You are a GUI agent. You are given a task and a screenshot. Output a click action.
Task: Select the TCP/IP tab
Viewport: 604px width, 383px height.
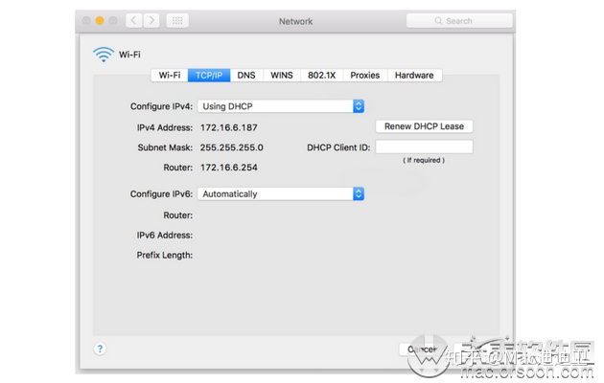coord(209,75)
